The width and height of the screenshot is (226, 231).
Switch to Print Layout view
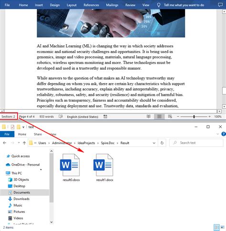[x=159, y=116]
